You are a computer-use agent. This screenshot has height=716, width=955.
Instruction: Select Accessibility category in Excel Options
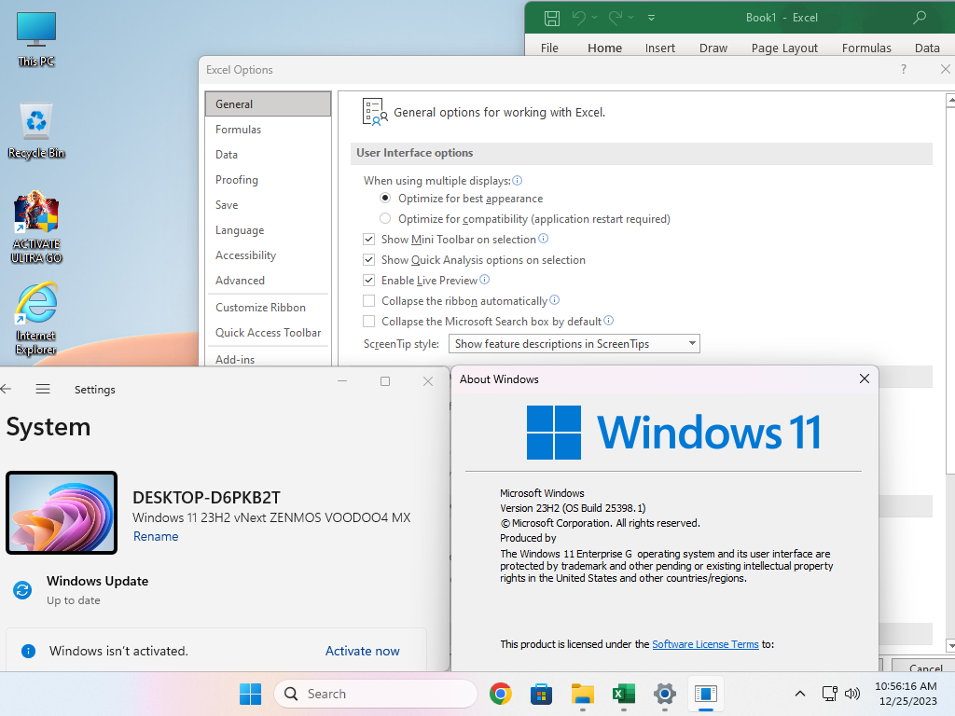[268, 255]
